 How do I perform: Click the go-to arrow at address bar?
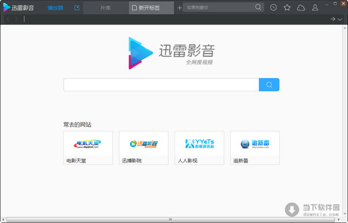point(333,19)
